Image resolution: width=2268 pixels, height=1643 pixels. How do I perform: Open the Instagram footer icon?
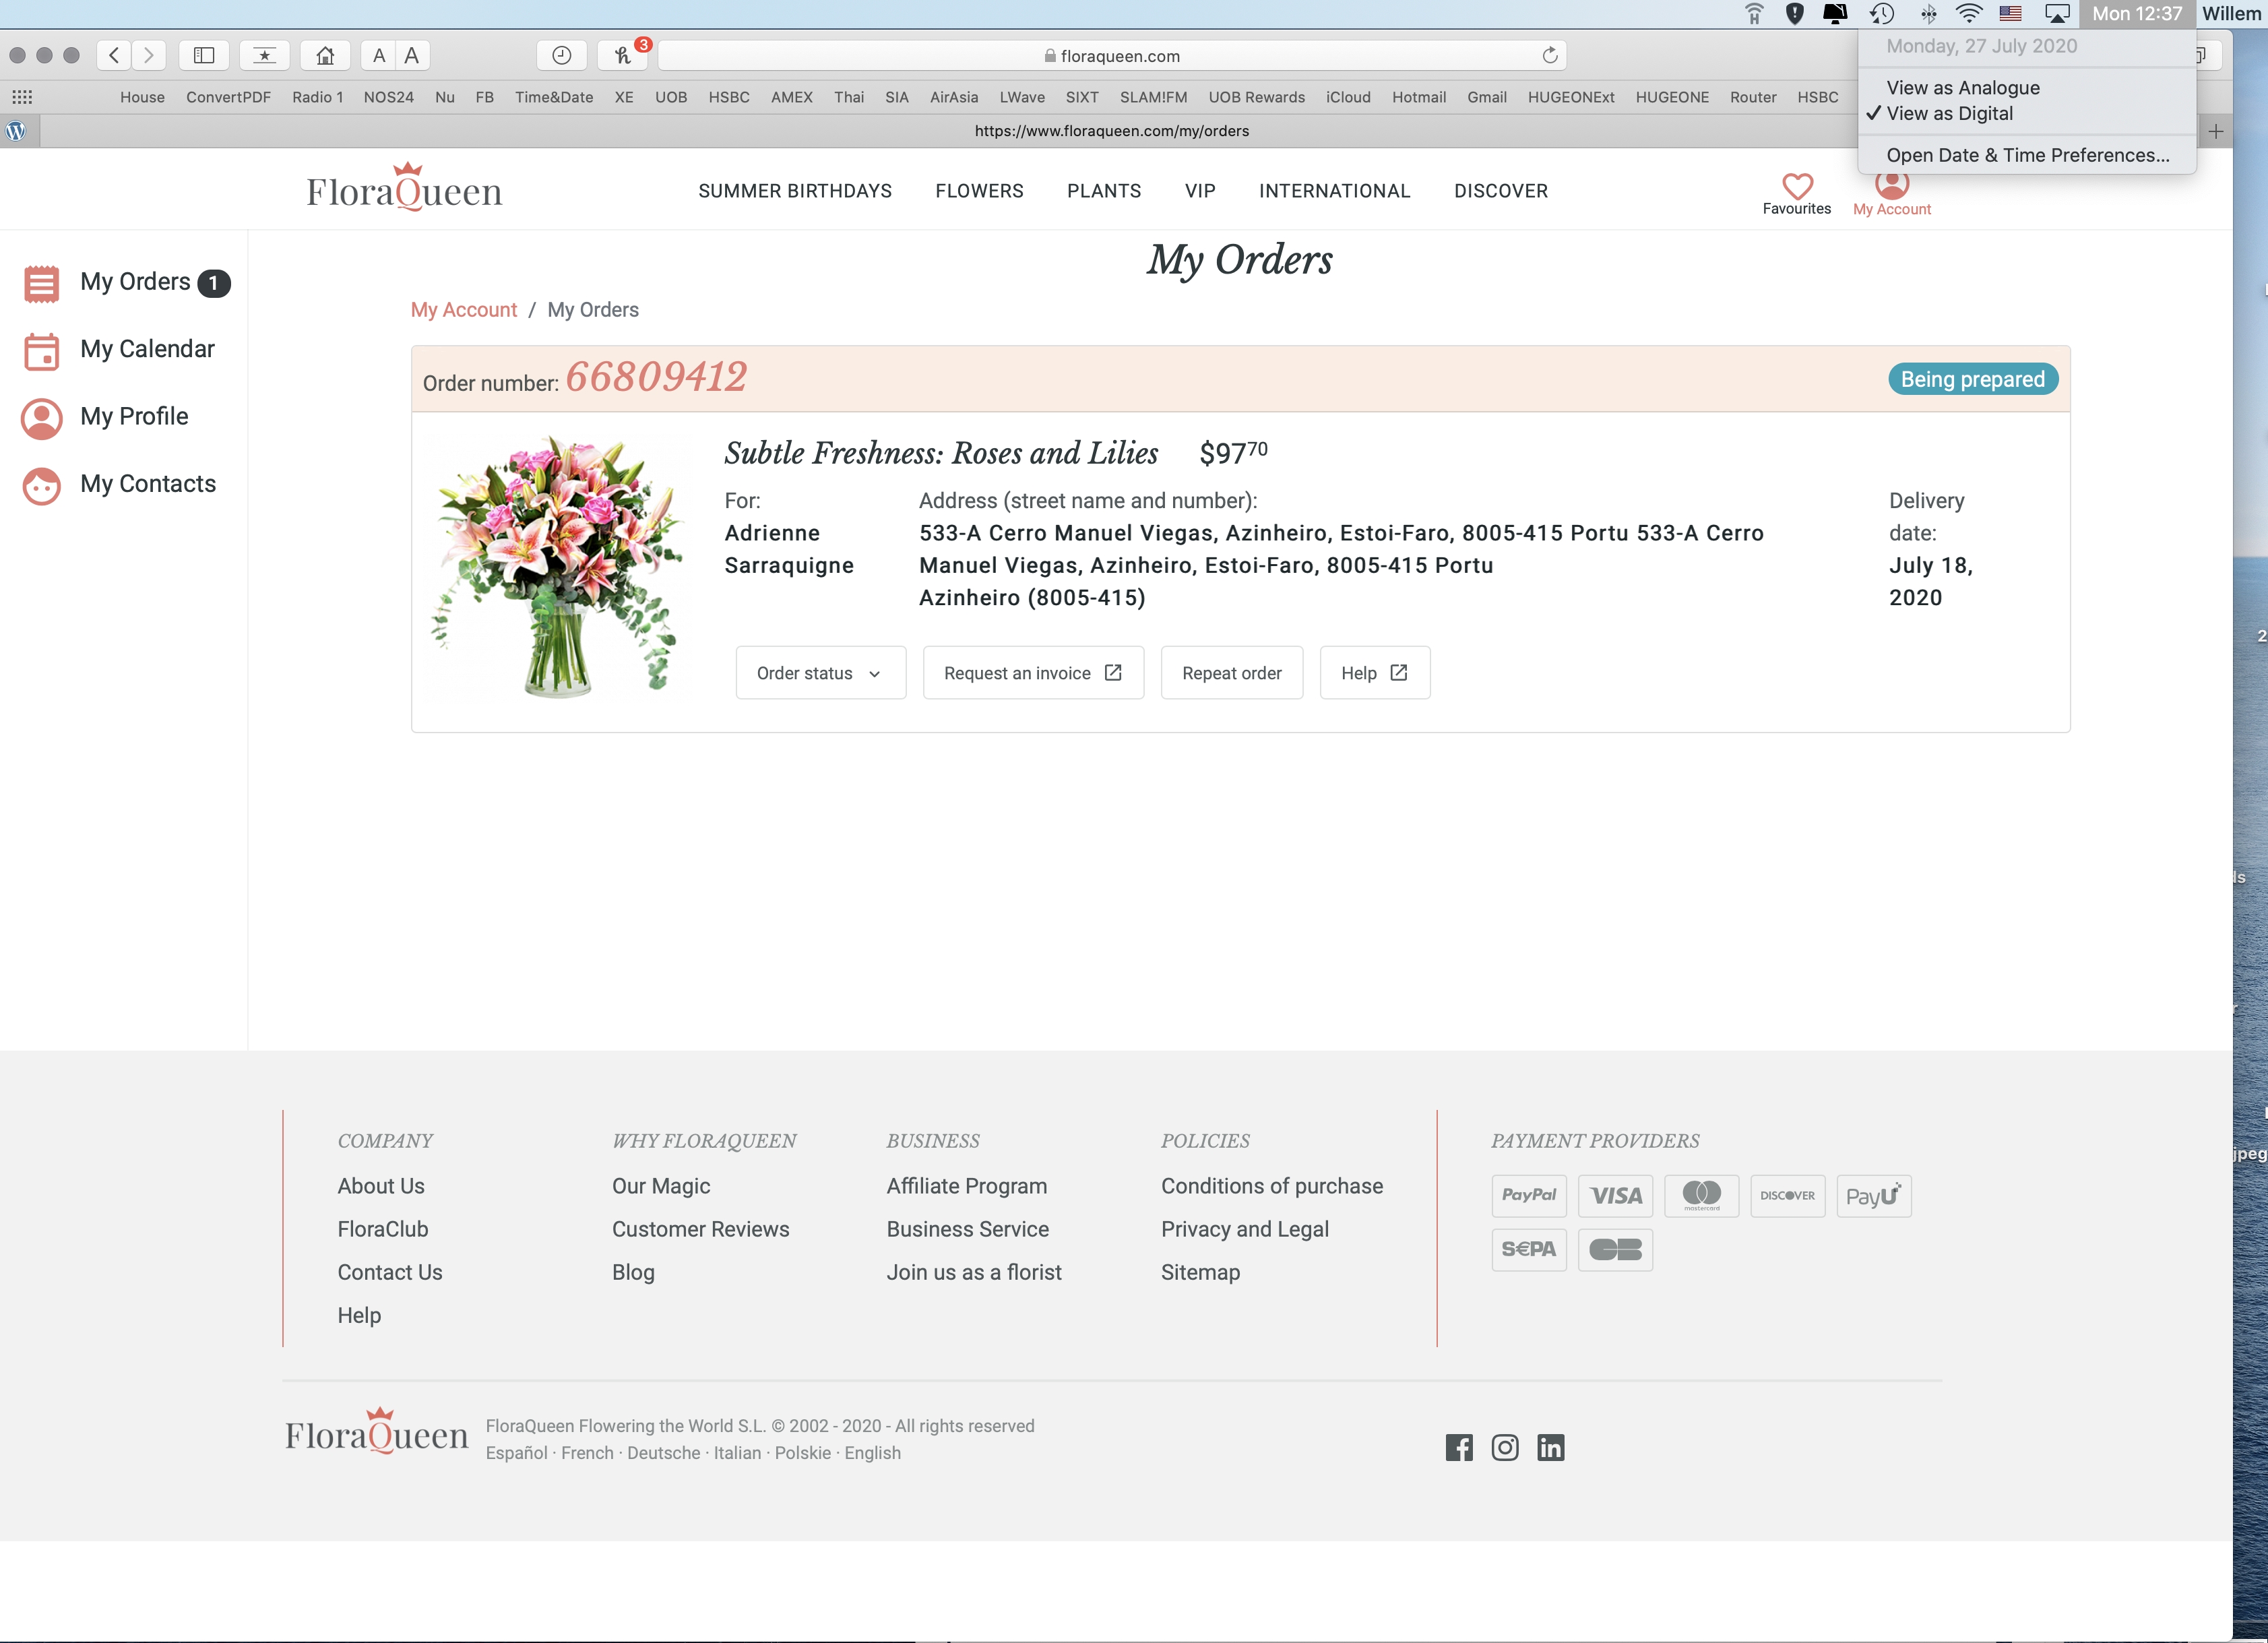(x=1504, y=1447)
